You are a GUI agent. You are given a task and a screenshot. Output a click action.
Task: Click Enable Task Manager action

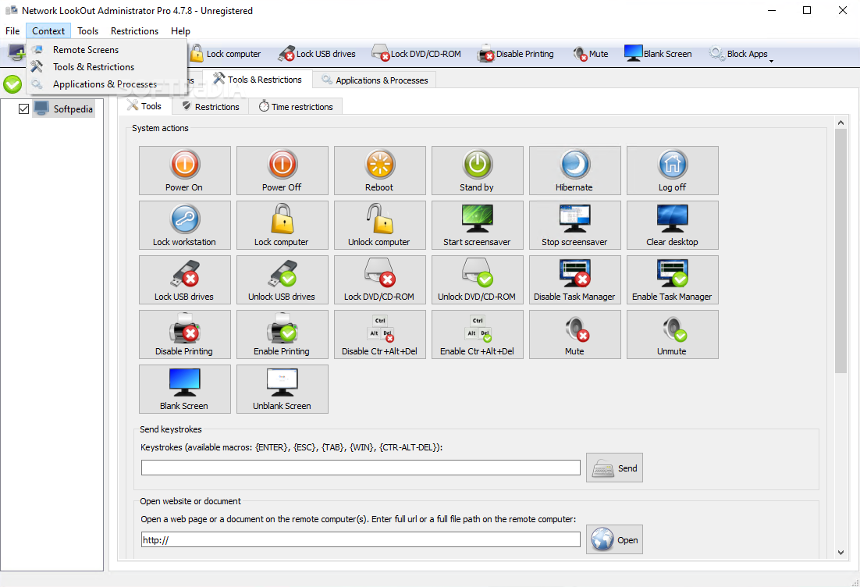673,279
